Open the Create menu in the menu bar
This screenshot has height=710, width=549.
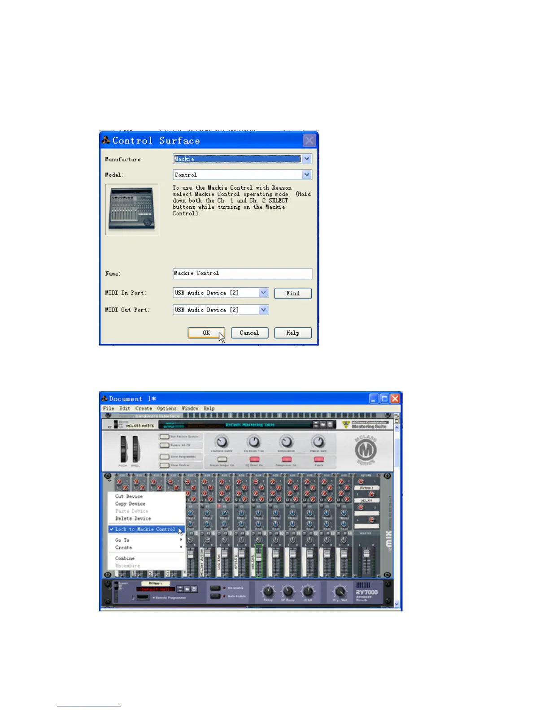coord(144,408)
